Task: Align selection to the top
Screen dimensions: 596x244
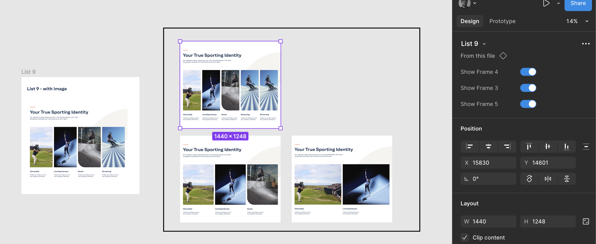Action: pos(529,146)
